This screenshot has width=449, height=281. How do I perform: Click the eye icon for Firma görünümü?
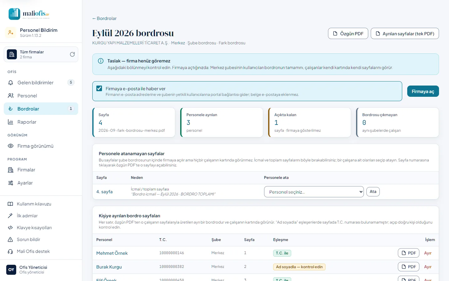[x=11, y=146]
